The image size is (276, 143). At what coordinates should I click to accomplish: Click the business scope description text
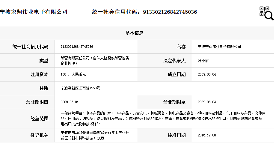point(163,119)
